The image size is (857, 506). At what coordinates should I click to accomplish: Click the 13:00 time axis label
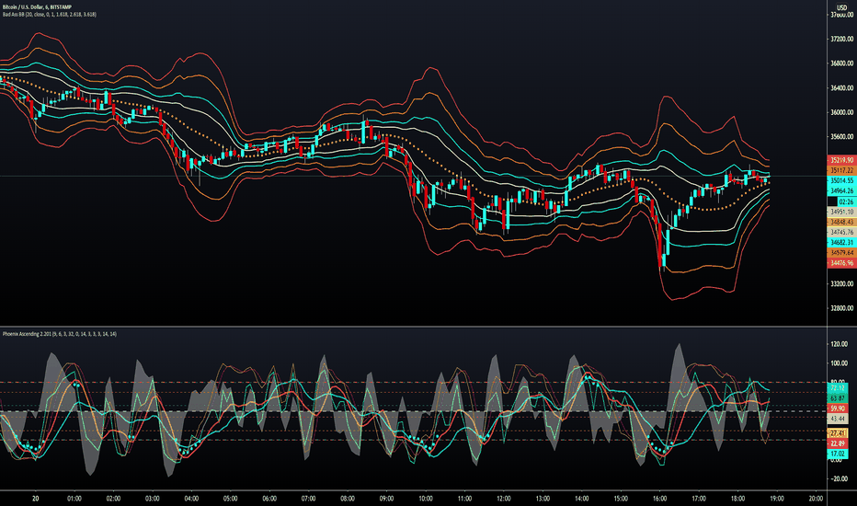[x=543, y=499]
